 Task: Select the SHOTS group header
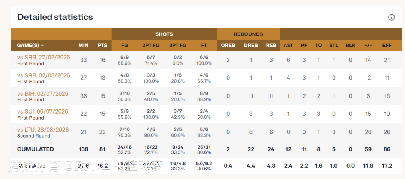[164, 34]
